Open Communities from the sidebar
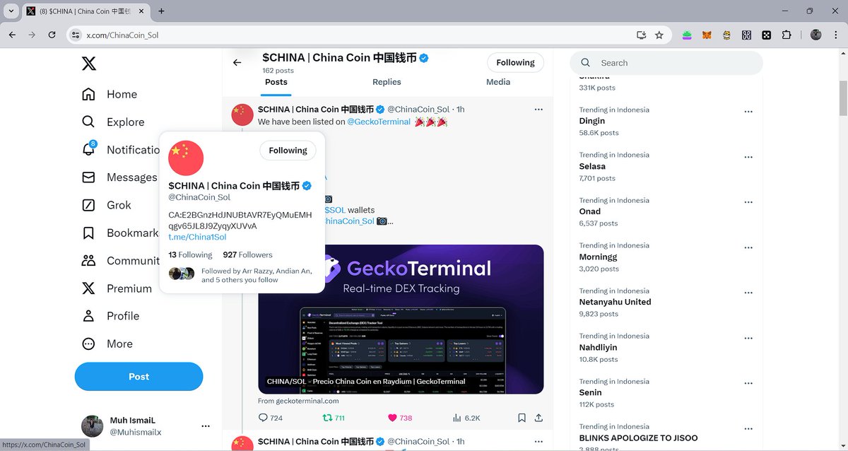The height and width of the screenshot is (451, 848). [x=120, y=260]
